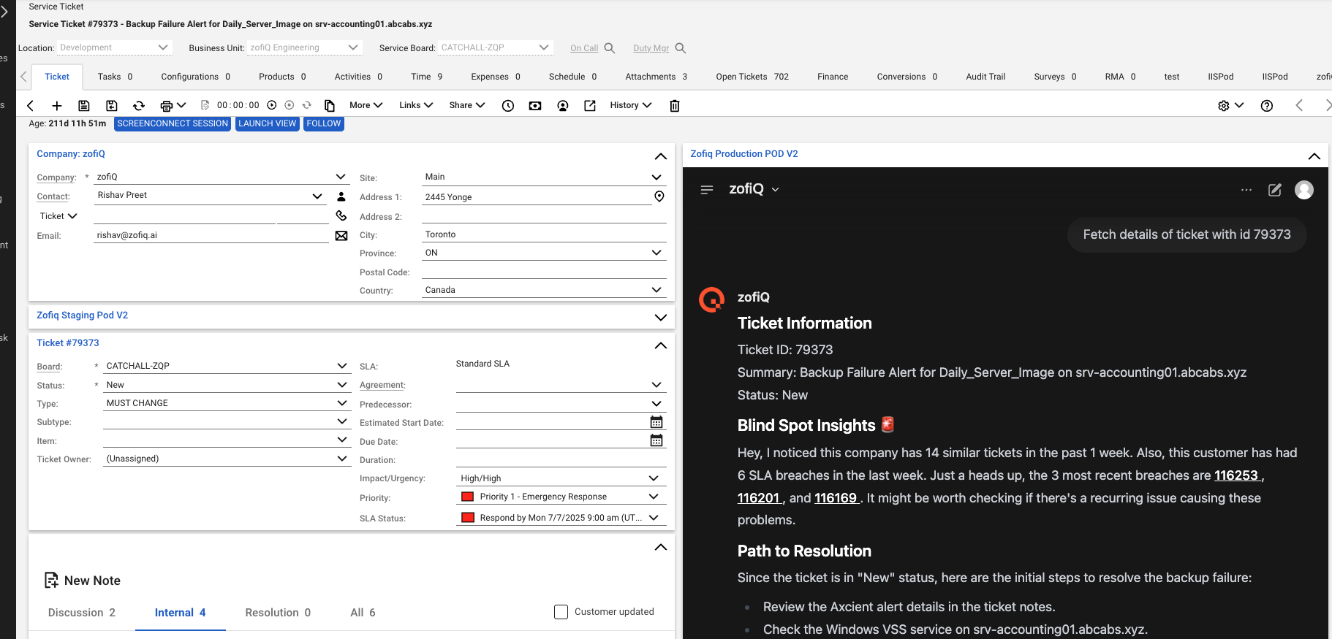Click the FOLLOW button
This screenshot has height=639, width=1332.
coord(324,123)
